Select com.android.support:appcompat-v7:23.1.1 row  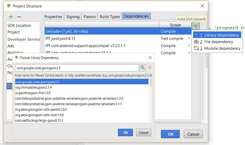pyautogui.click(x=118, y=45)
